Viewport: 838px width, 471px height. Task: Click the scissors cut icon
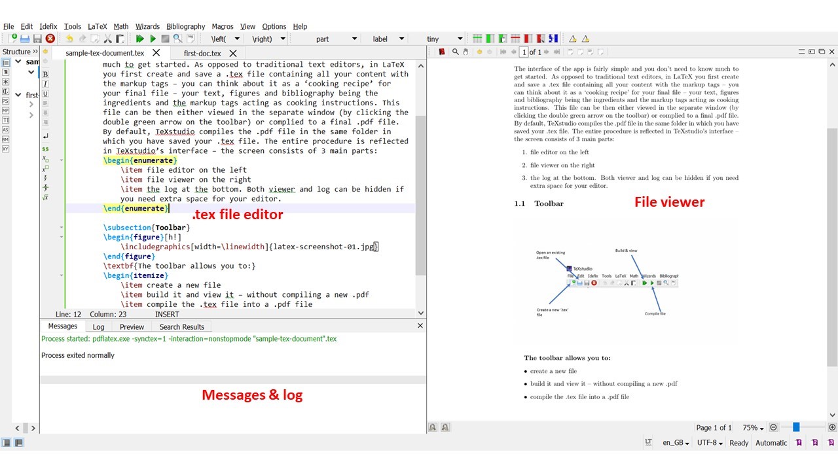pos(109,39)
